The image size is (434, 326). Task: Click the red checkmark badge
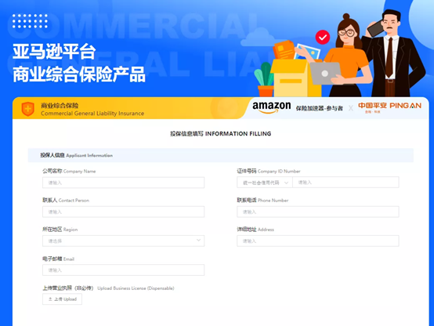click(323, 37)
